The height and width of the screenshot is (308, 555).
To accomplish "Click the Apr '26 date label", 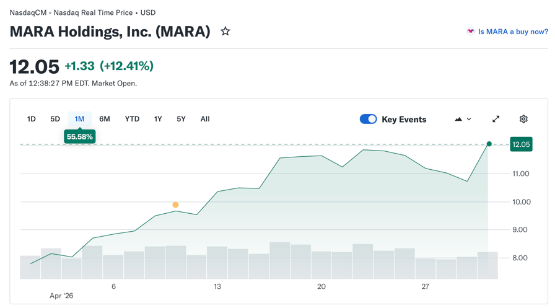I will coord(61,296).
